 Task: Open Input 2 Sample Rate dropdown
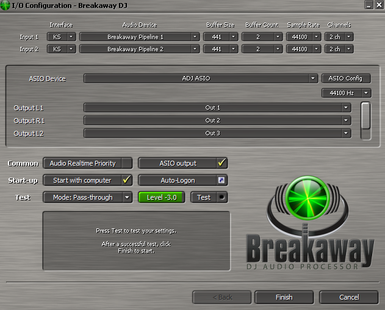pyautogui.click(x=303, y=49)
